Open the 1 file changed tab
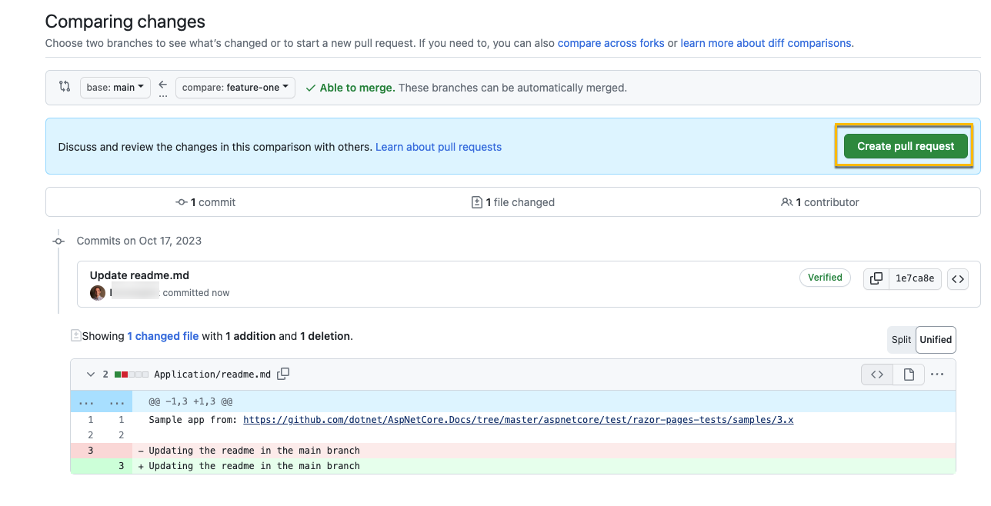The image size is (991, 506). pyautogui.click(x=512, y=202)
